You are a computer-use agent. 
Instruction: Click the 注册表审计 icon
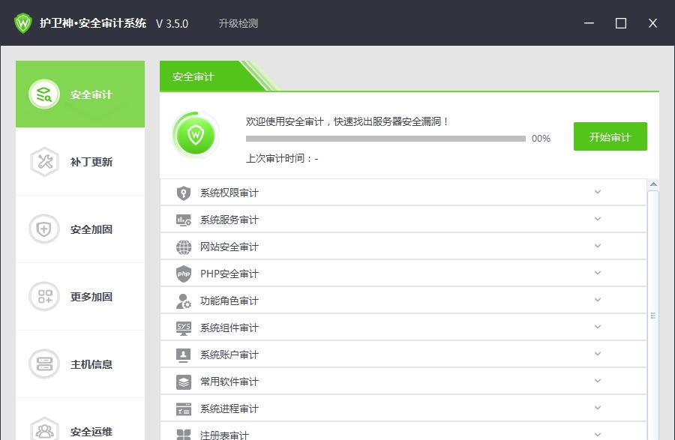(182, 434)
